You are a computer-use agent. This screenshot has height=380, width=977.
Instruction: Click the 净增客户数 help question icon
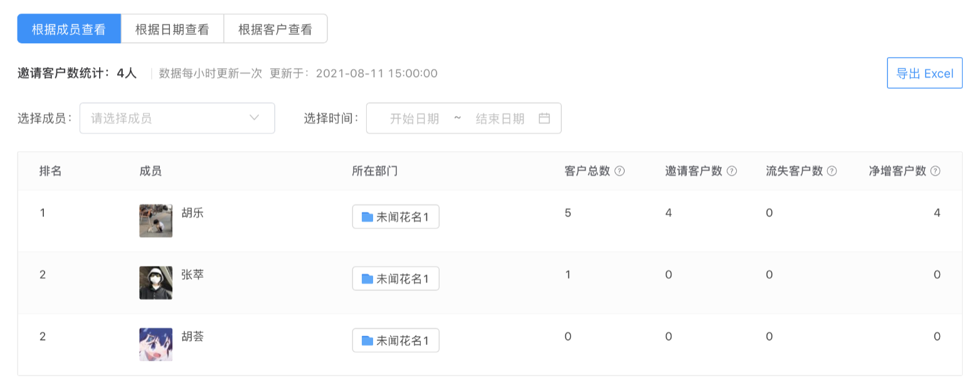coord(935,171)
